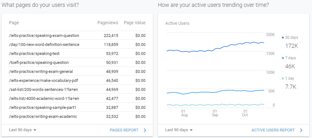Click the heading about active users trending
Image resolution: width=312 pixels, height=138 pixels.
coord(213,5)
